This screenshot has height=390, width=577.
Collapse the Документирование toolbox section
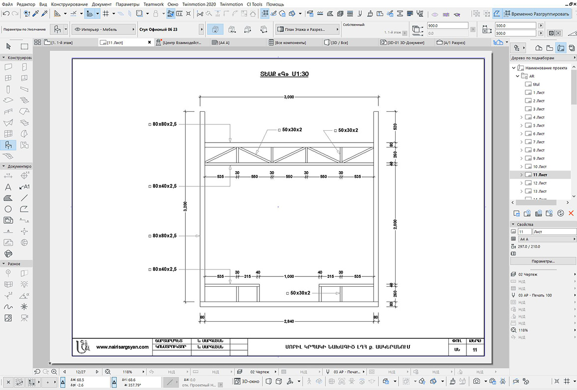3,166
